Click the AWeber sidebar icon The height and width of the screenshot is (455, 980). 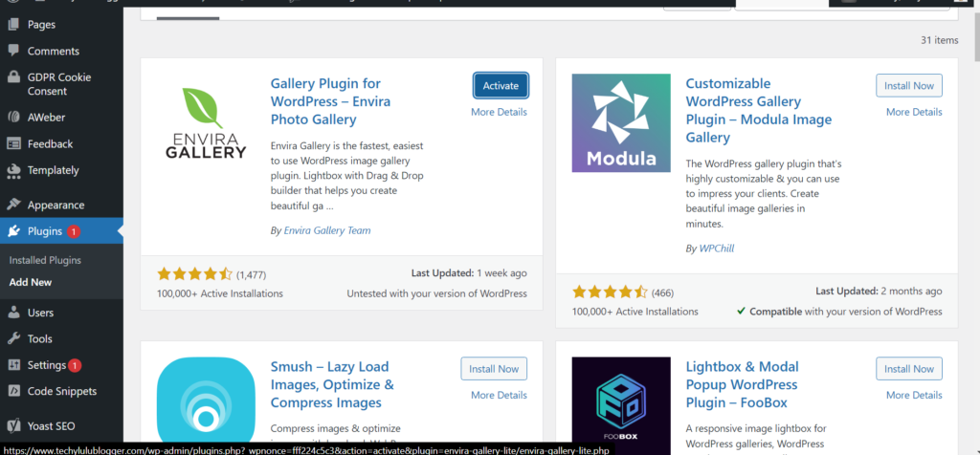[13, 117]
